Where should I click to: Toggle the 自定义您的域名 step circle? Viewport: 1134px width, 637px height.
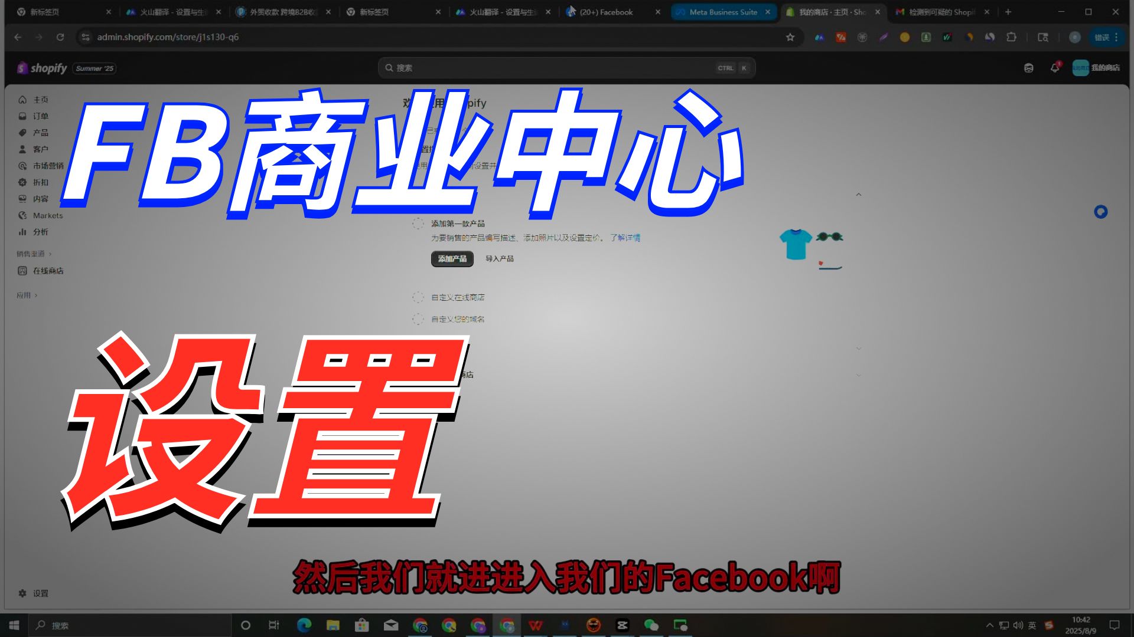click(418, 319)
